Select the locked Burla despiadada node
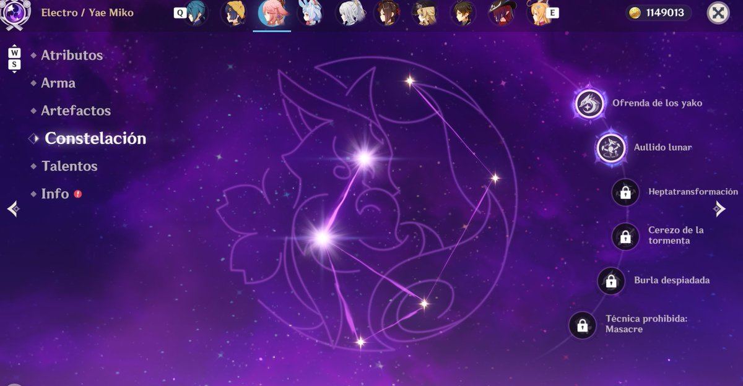The height and width of the screenshot is (386, 743). [x=611, y=281]
